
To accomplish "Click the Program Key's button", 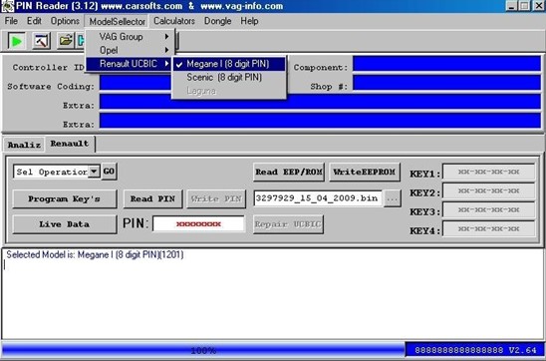I will click(65, 199).
